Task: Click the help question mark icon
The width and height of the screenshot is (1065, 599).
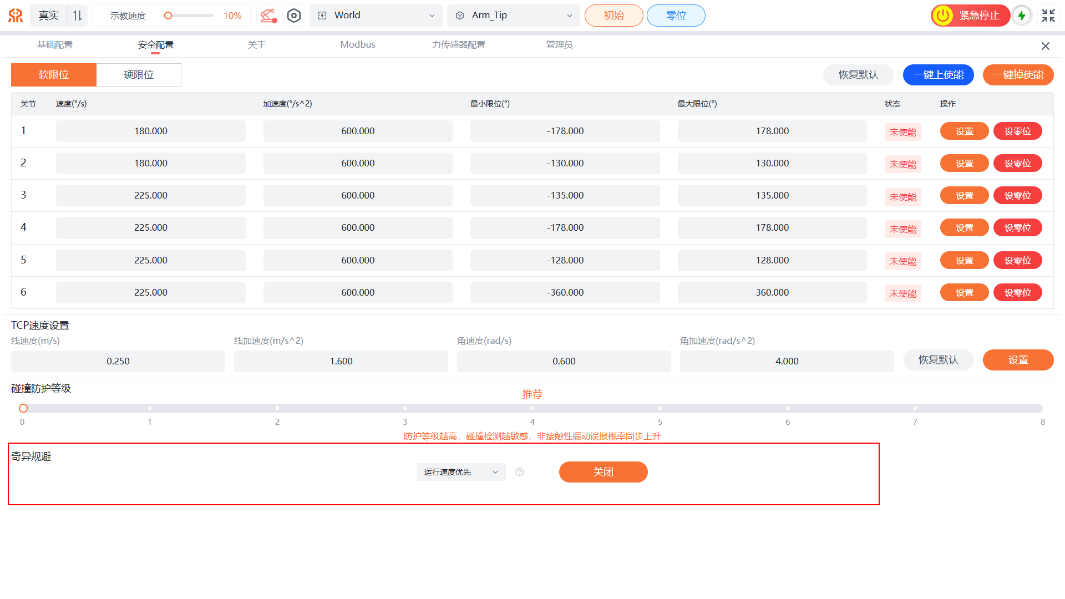Action: click(x=520, y=472)
